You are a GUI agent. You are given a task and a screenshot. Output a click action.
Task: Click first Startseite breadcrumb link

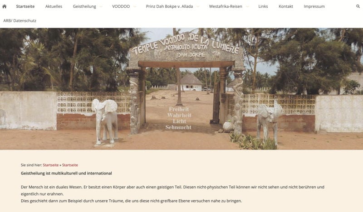pos(51,165)
